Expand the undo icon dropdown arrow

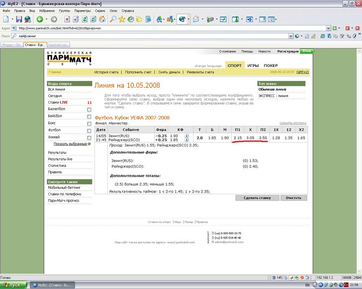coord(256,19)
